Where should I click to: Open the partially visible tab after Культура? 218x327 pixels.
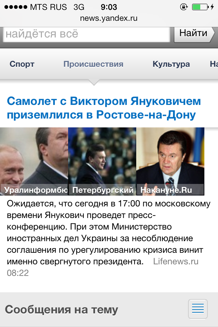point(214,64)
